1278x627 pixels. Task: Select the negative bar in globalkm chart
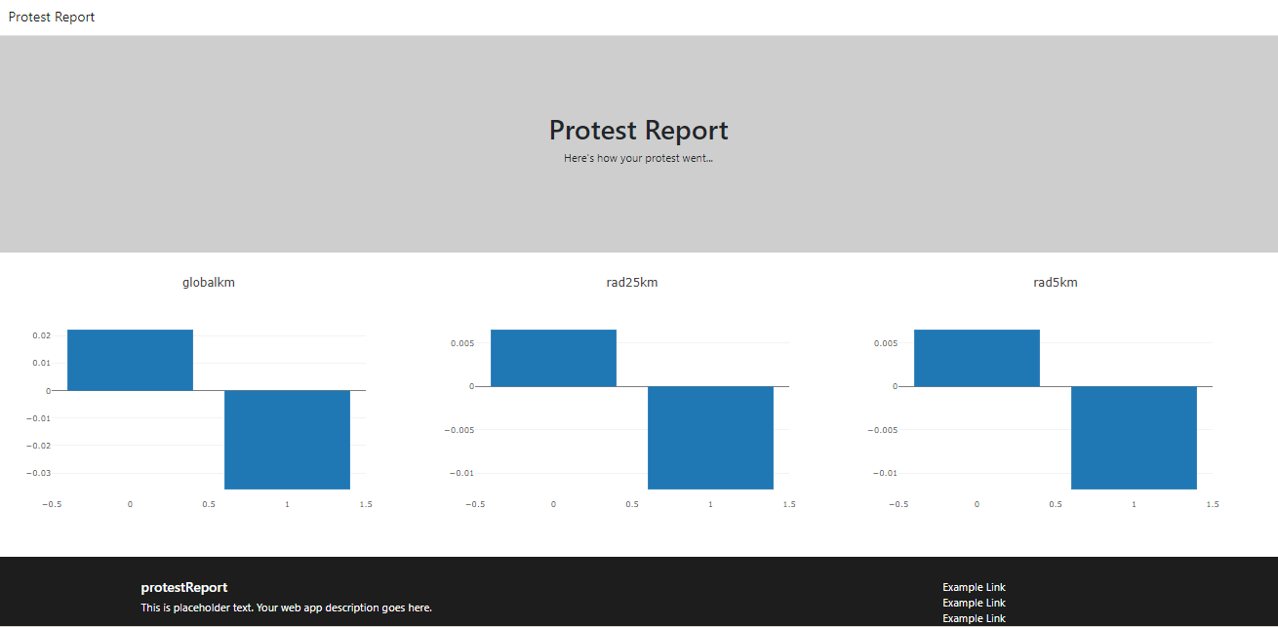point(287,440)
